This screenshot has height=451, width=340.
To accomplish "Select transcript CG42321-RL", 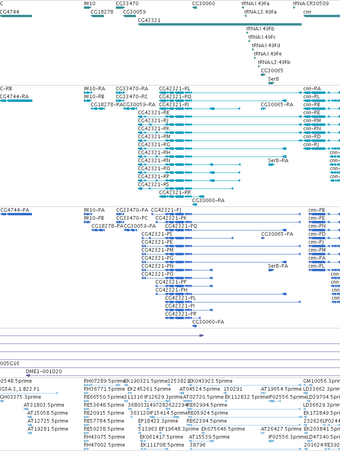I will tap(175, 89).
